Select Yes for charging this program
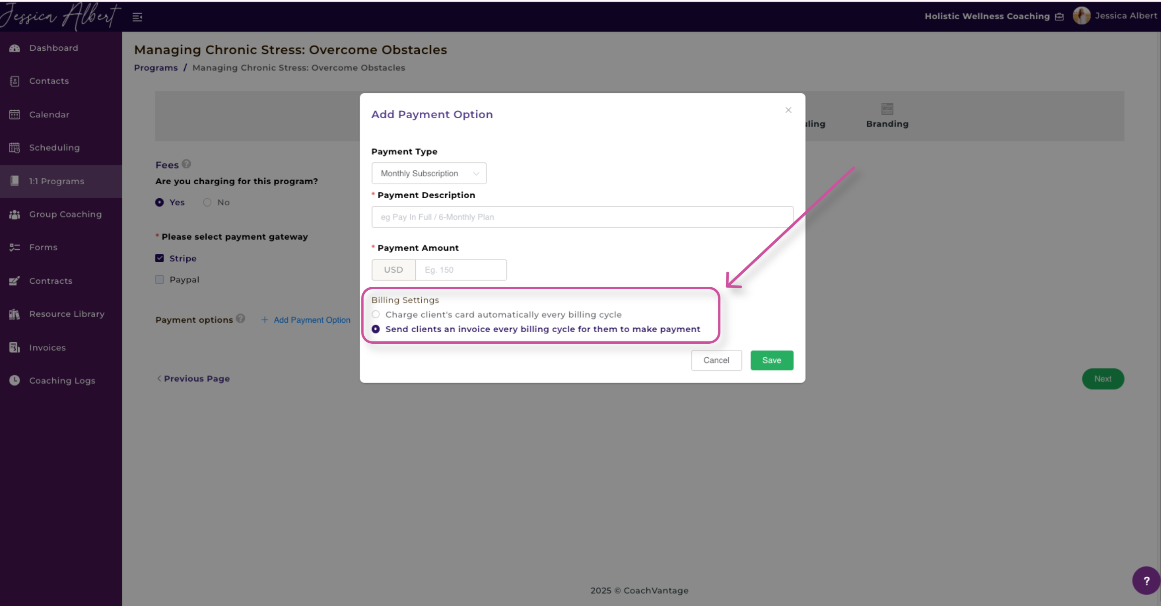1161x606 pixels. [159, 202]
